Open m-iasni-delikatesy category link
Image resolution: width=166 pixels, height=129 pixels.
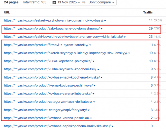(x=48, y=102)
